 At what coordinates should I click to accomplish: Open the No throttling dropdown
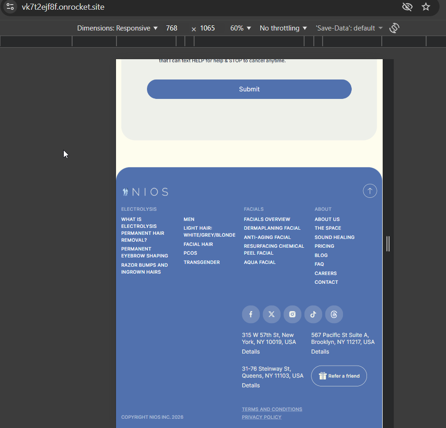tap(283, 28)
